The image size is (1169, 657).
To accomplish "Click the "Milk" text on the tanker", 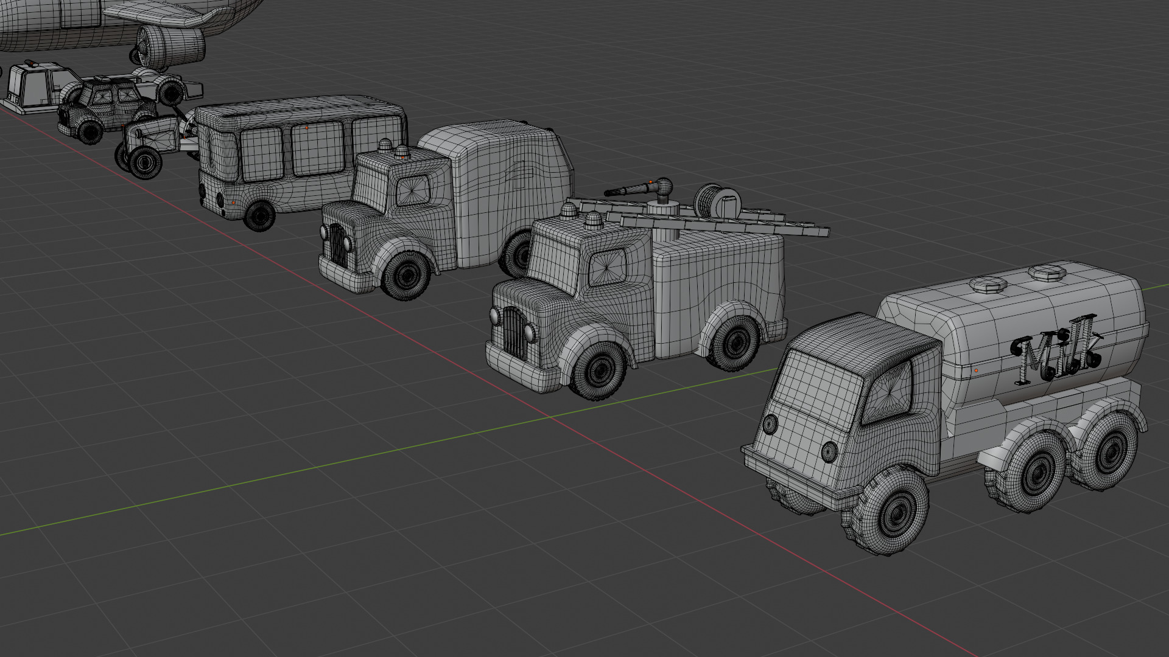I will point(1056,350).
